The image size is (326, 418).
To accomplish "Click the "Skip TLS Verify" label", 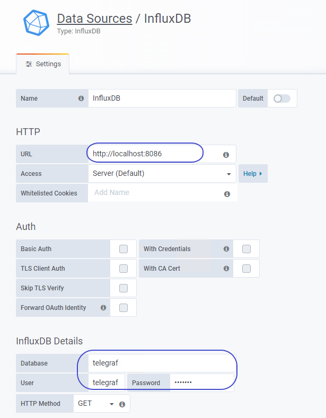I will 42,288.
